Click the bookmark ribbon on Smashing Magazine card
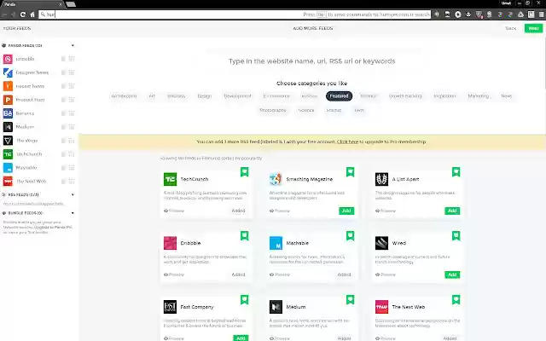 tap(350, 171)
